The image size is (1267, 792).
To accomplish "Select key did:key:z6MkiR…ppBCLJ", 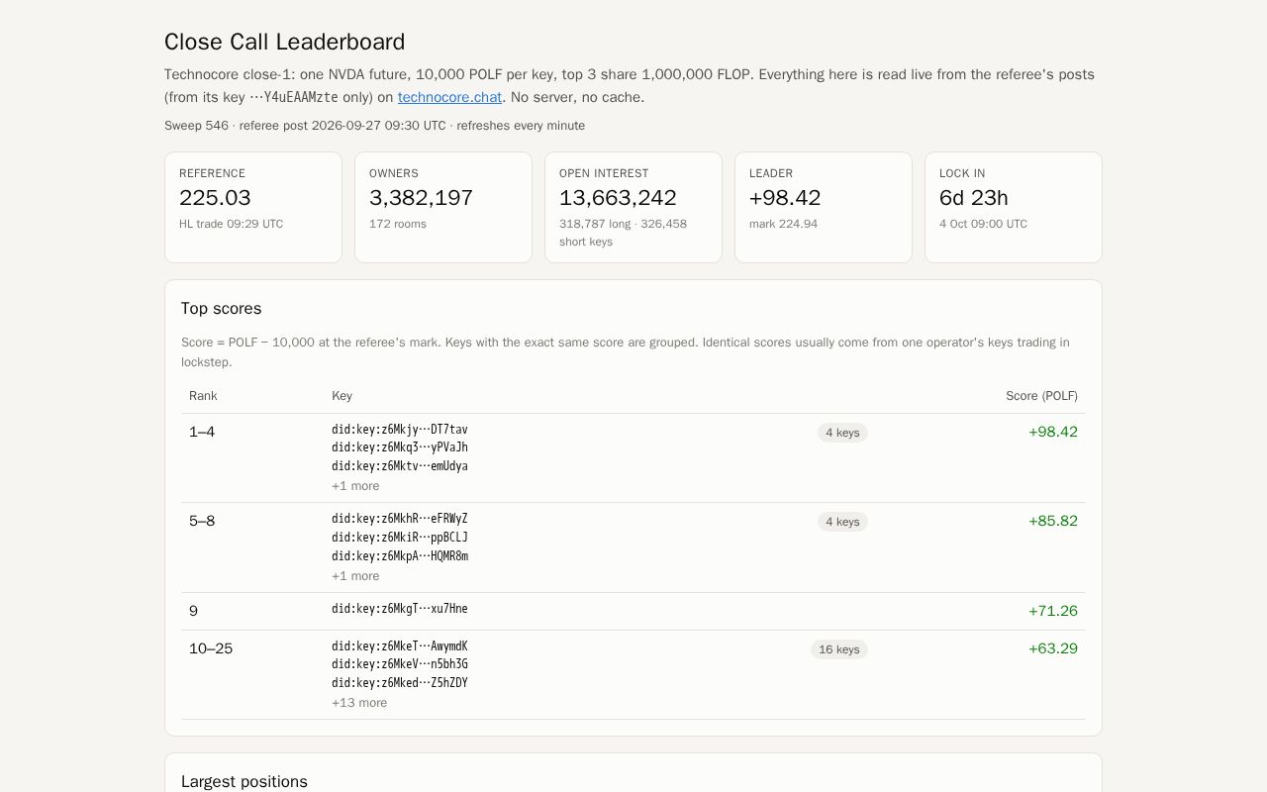I will coord(400,538).
